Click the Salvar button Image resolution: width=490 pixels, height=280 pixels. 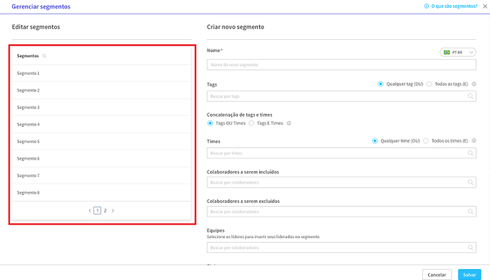click(x=469, y=275)
